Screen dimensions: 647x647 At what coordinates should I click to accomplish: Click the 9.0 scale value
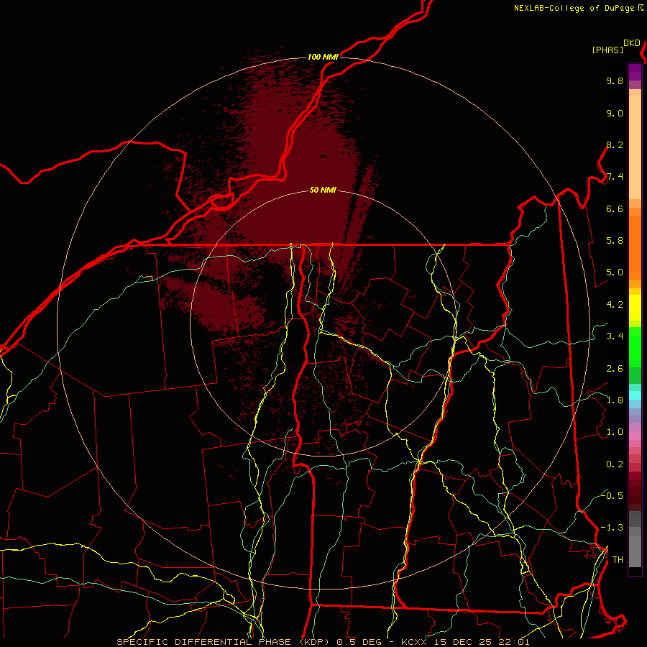pos(615,113)
